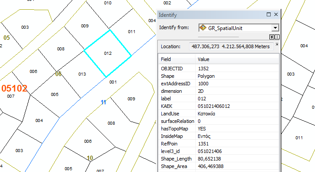Select the value 051021406
This screenshot has width=315, height=172.
[x=210, y=151]
